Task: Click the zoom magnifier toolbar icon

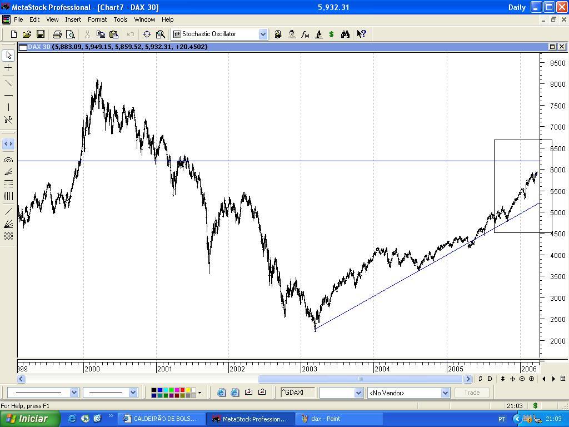Action: tap(160, 34)
